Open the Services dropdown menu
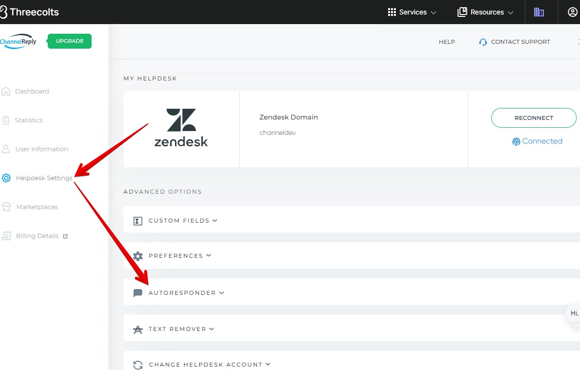This screenshot has height=370, width=580. (x=412, y=12)
